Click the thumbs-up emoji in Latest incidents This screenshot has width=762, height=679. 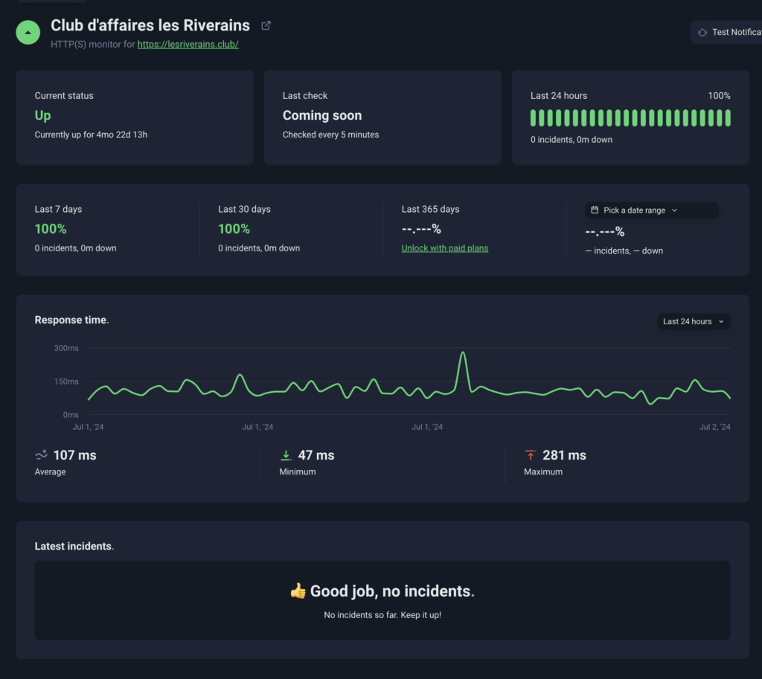pos(298,591)
